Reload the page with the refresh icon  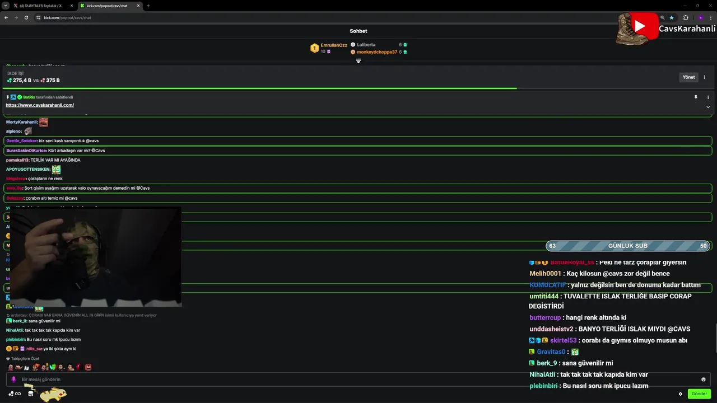[x=26, y=17]
